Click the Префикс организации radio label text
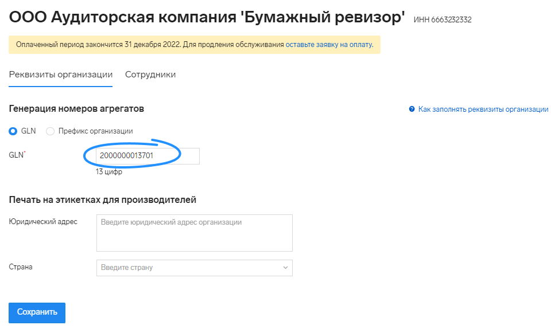Screen dimensions: 551x329 tap(96, 131)
